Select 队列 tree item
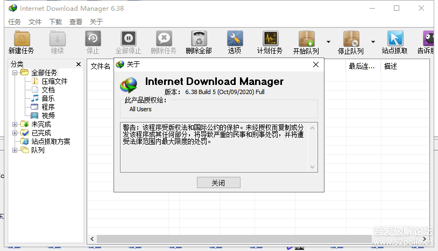Screen dimensions: 438x251 [x=38, y=150]
